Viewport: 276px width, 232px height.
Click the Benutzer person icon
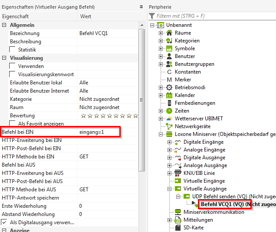[169, 56]
